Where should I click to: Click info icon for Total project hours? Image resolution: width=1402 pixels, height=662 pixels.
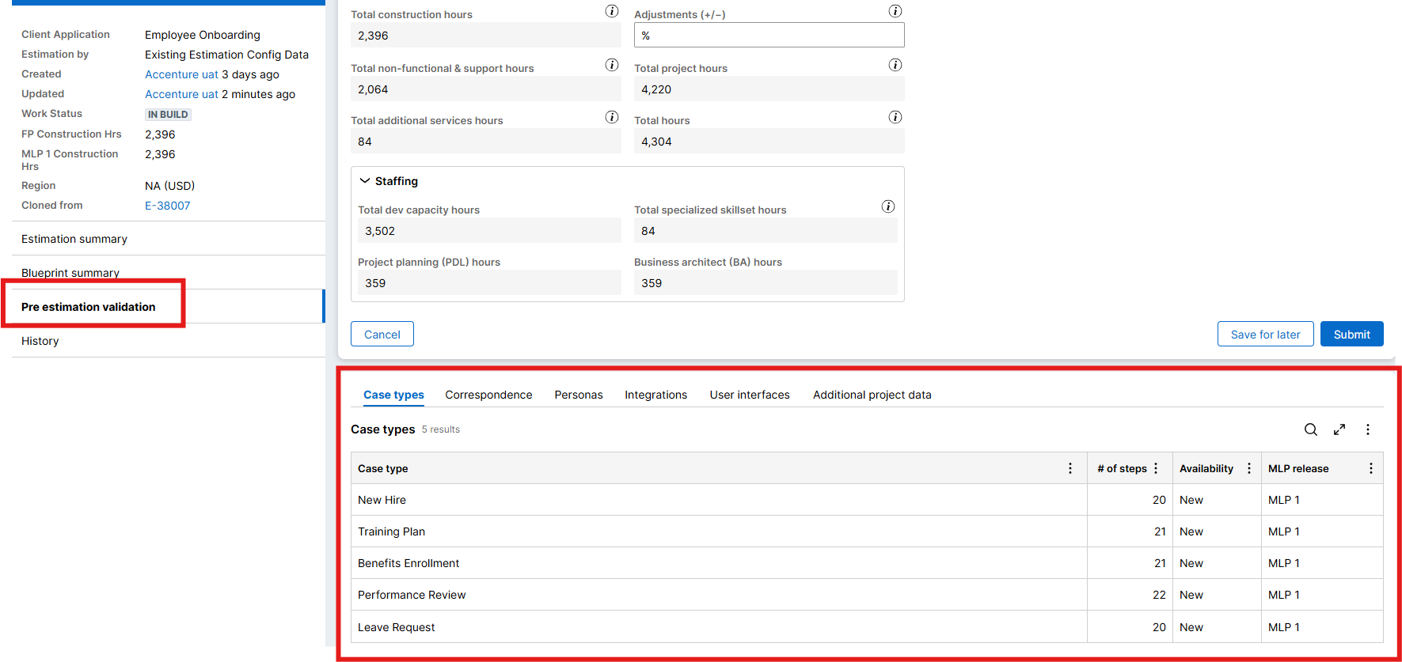tap(895, 65)
